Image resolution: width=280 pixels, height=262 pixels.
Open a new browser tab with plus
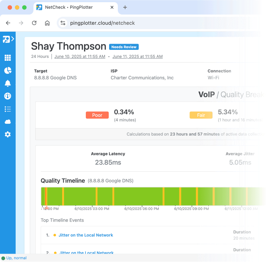tap(125, 7)
